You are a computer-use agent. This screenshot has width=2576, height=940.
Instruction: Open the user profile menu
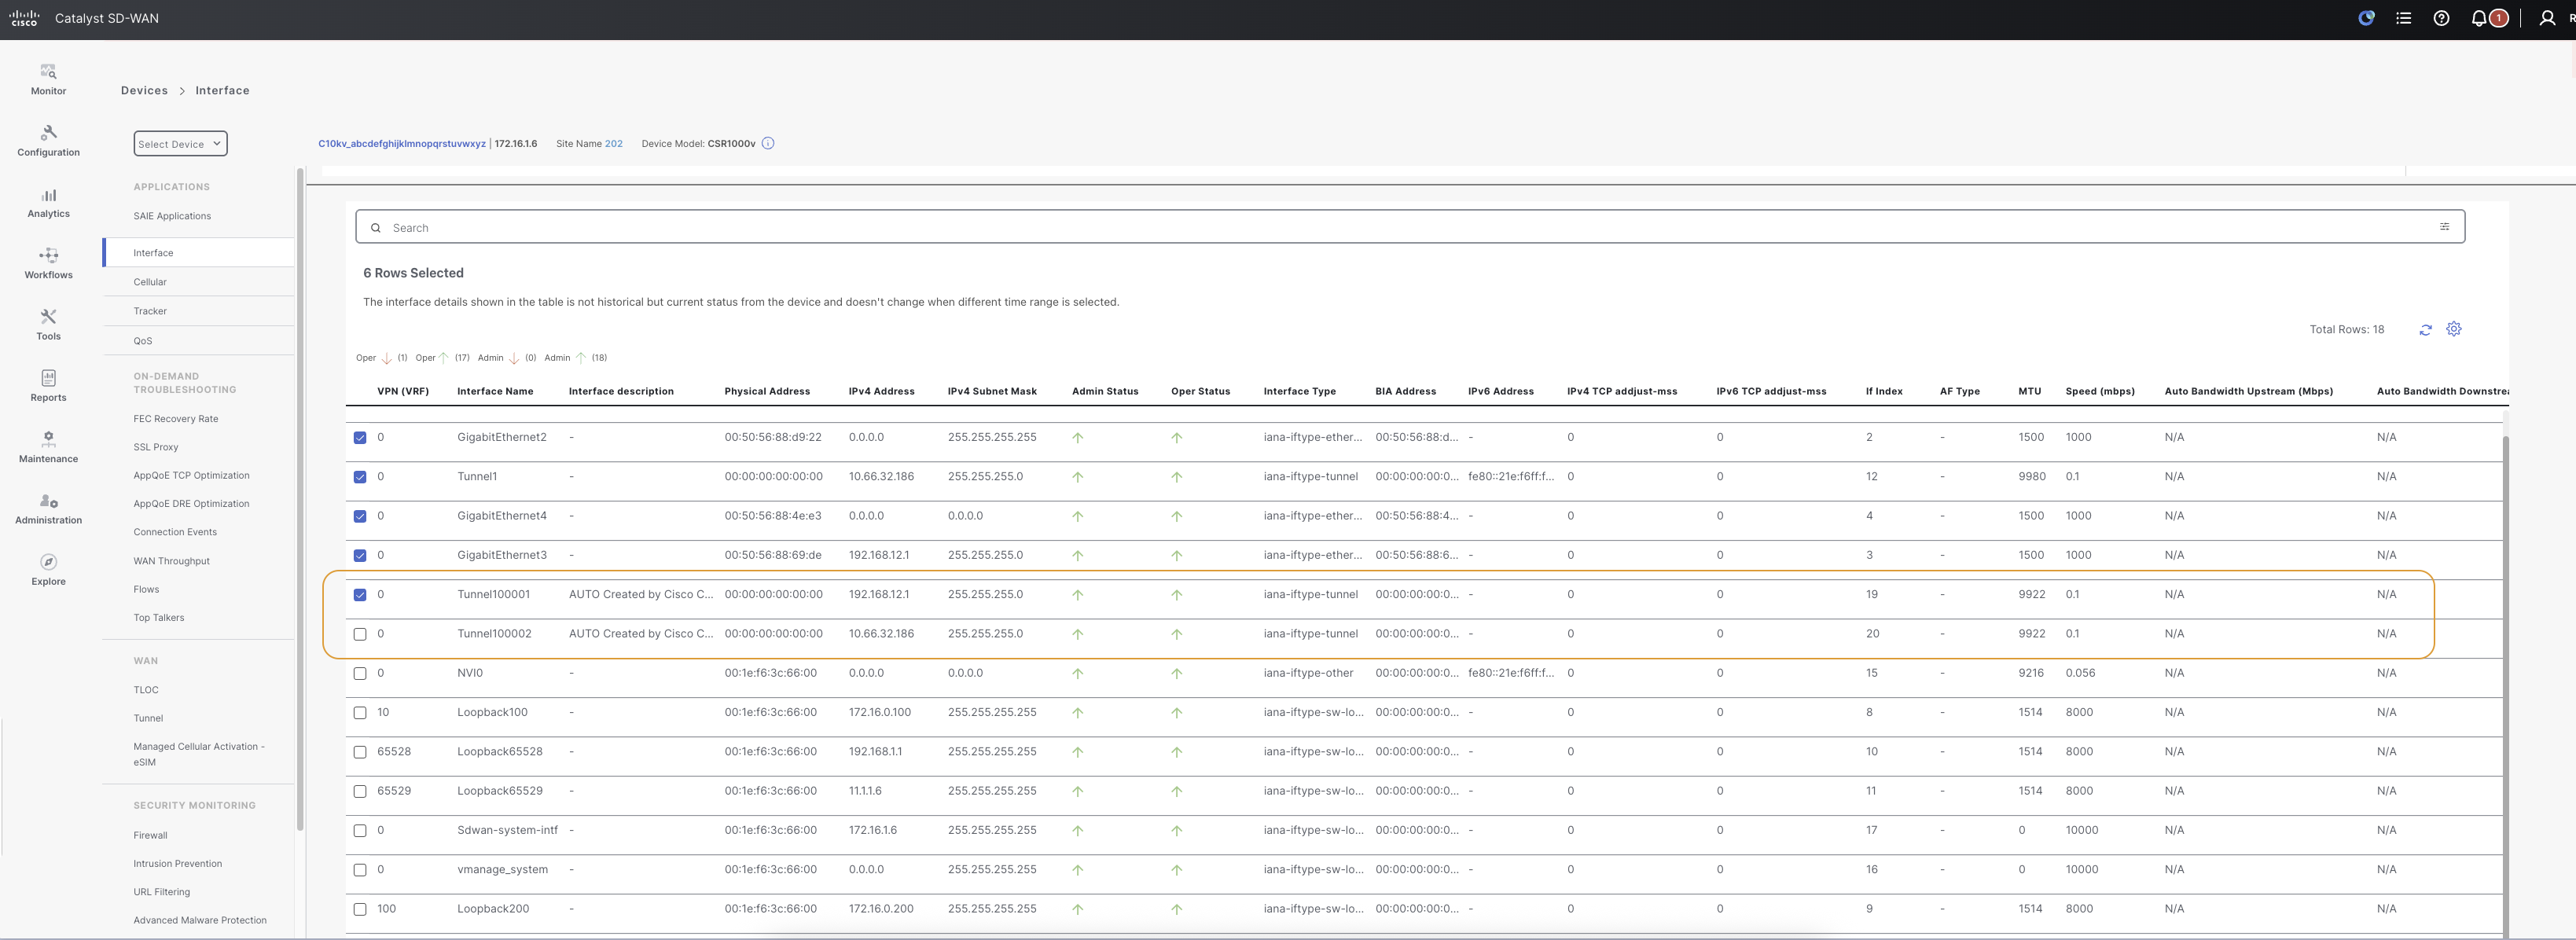point(2547,18)
